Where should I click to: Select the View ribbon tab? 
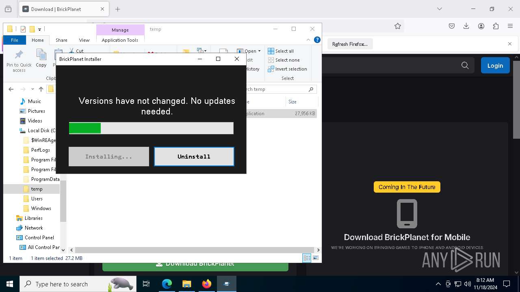pyautogui.click(x=84, y=40)
